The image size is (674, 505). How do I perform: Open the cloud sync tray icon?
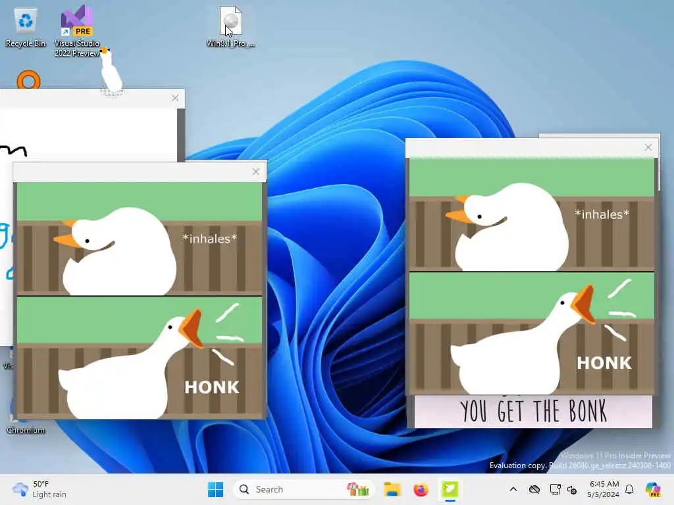click(x=534, y=489)
